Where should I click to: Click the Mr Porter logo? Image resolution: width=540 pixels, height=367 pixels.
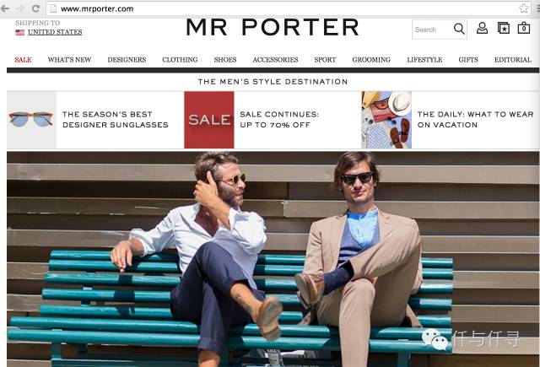tap(273, 27)
